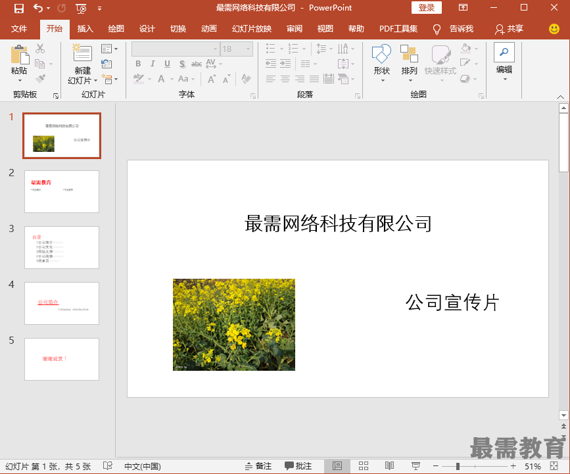Open the 文件 file menu
The height and width of the screenshot is (474, 570).
(x=19, y=29)
